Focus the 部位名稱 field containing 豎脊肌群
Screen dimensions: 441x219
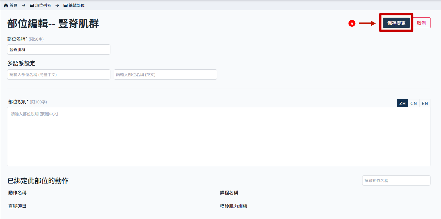[x=59, y=49]
